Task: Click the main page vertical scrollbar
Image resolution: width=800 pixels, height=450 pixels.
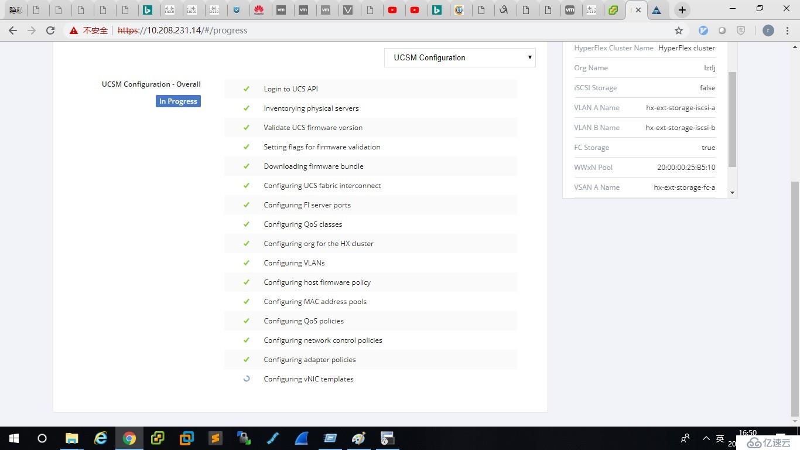Action: point(795,299)
